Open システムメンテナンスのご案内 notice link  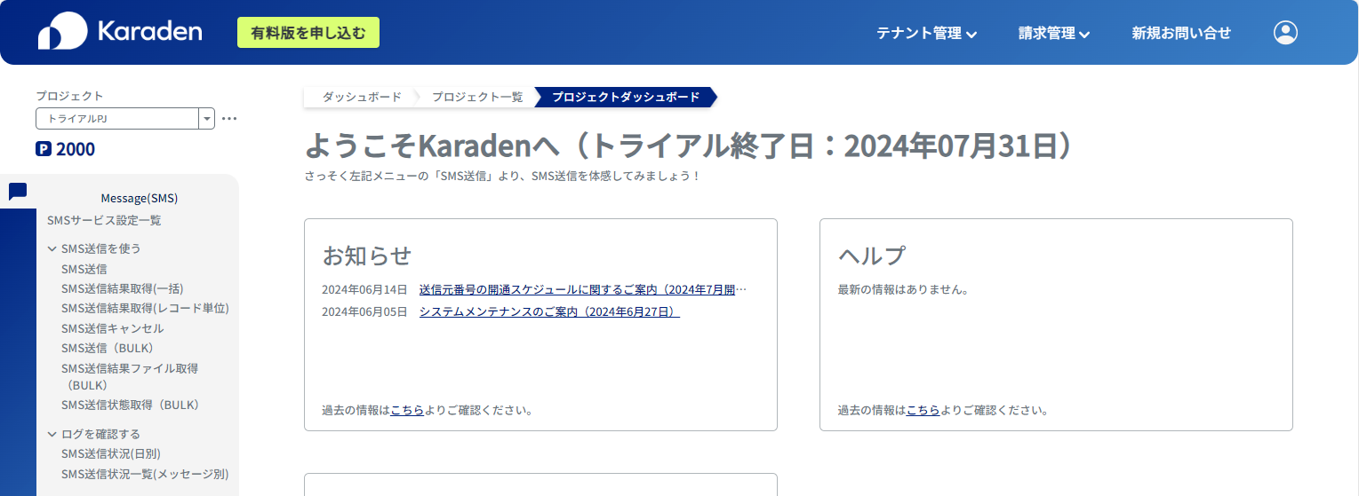pyautogui.click(x=549, y=311)
